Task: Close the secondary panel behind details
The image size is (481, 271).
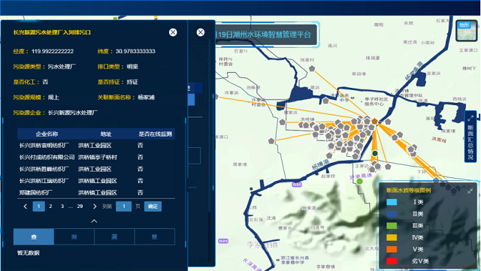Action: (x=201, y=32)
